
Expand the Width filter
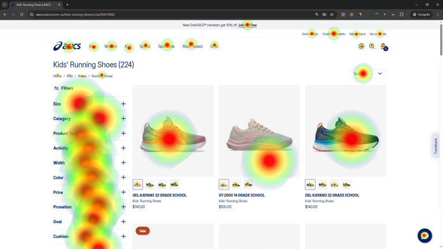89,163
